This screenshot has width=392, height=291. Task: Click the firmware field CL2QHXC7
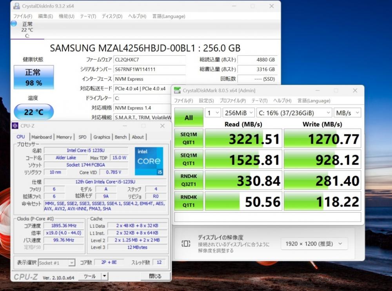tap(149, 60)
